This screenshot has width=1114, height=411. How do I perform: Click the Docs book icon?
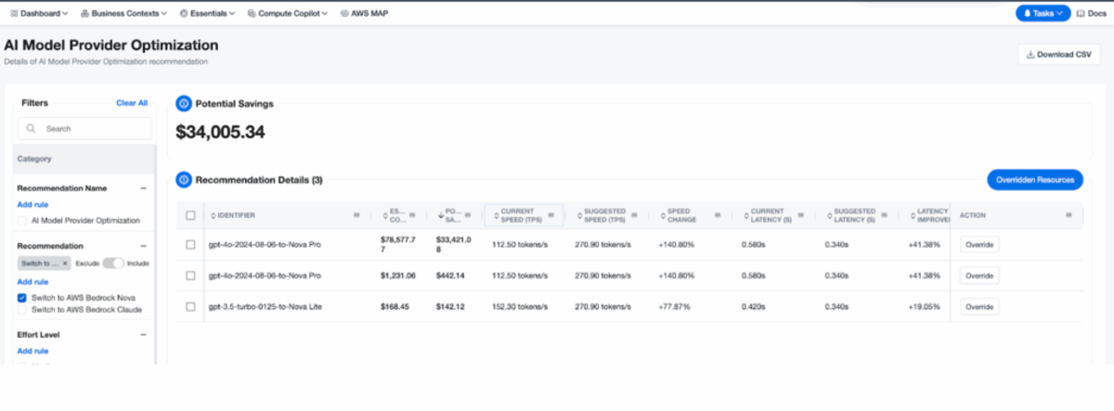point(1082,14)
